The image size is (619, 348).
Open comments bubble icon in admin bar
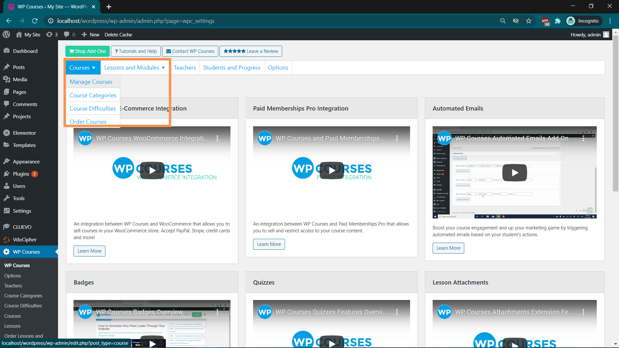[70, 34]
